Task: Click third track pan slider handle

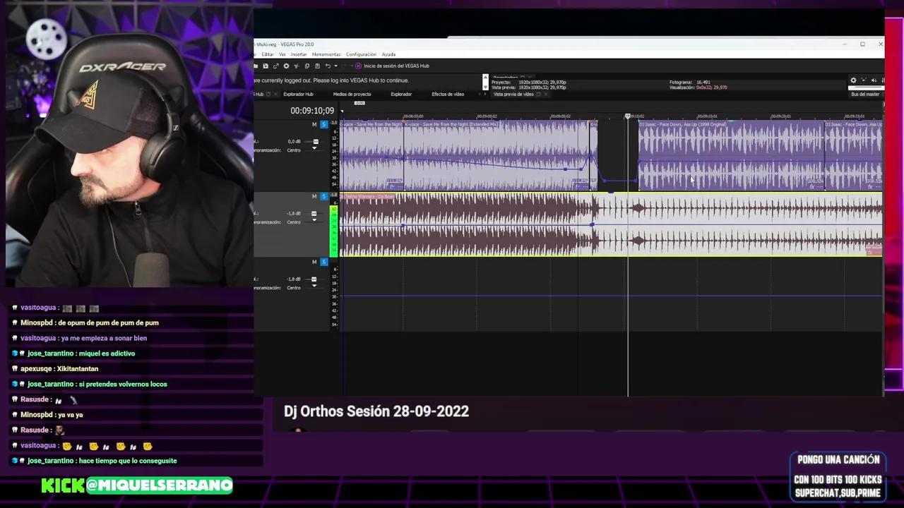Action: (x=314, y=286)
